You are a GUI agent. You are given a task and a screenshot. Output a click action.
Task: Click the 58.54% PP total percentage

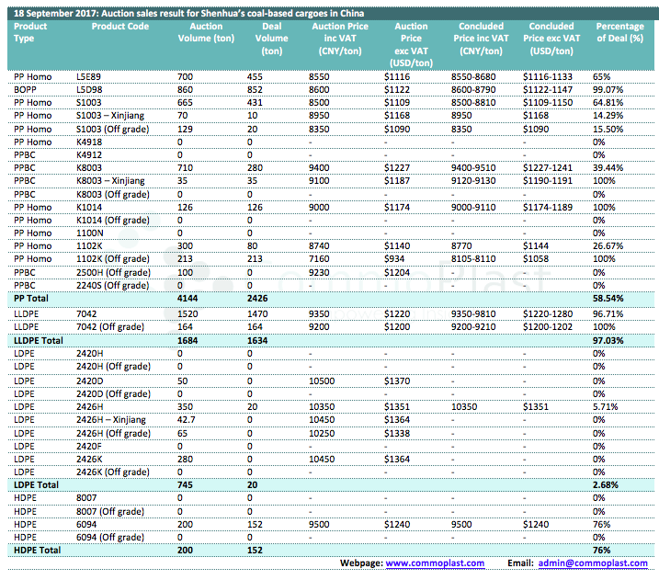tap(608, 299)
